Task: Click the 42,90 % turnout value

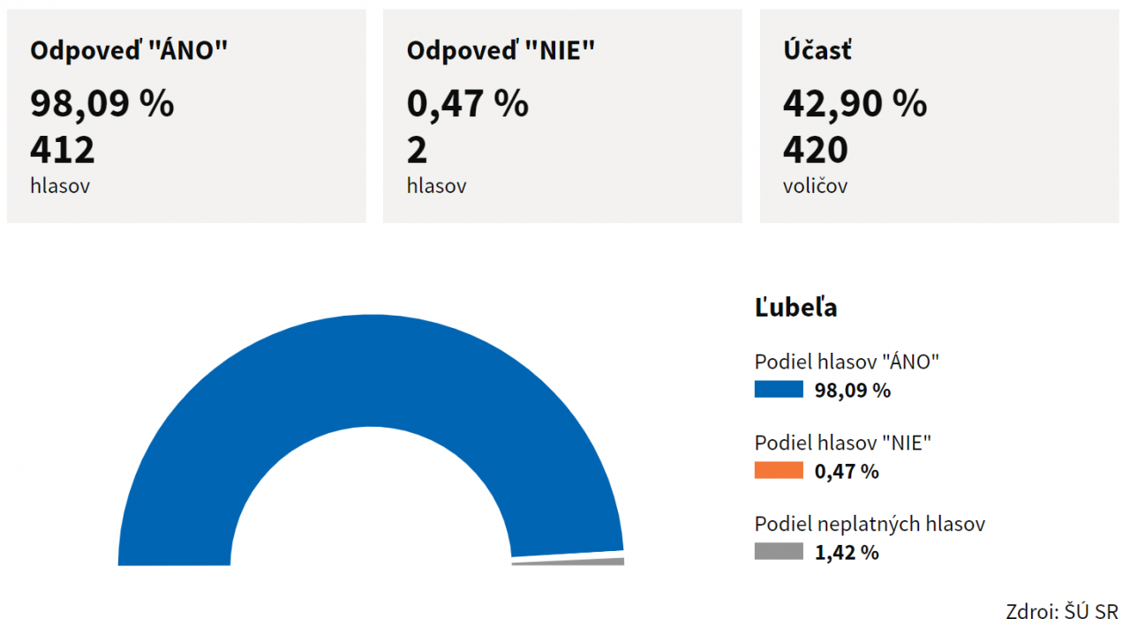Action: [855, 103]
